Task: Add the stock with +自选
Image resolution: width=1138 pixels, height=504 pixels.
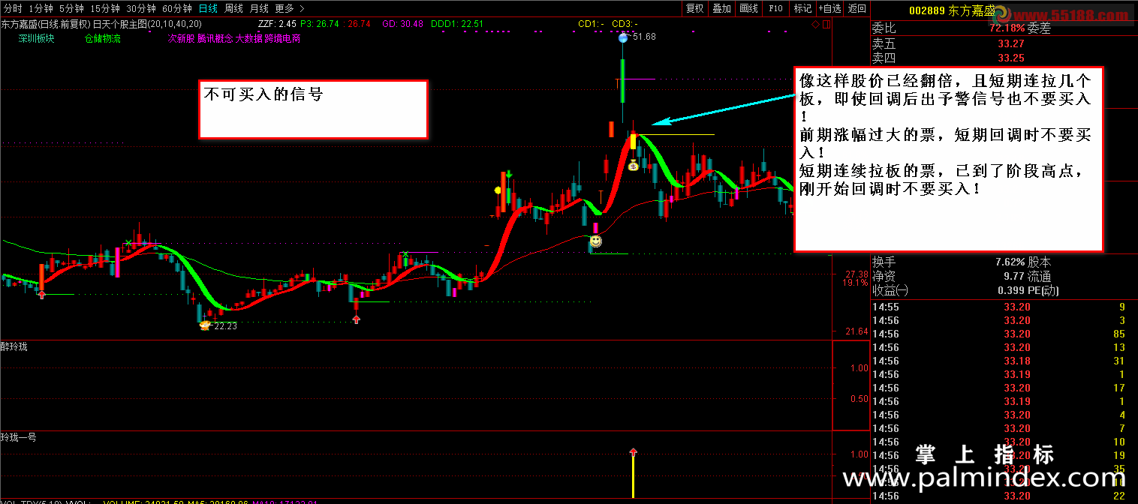Action: pos(829,8)
